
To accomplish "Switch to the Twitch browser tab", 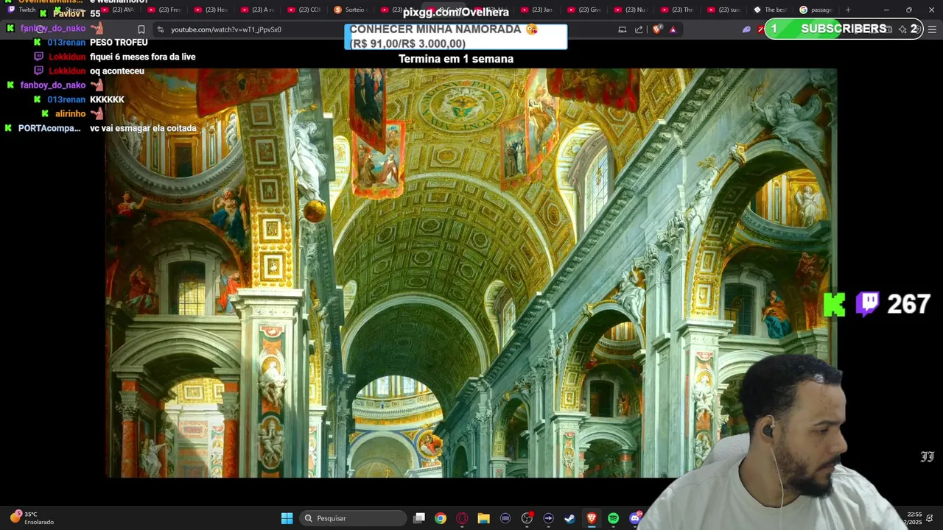I will click(22, 10).
